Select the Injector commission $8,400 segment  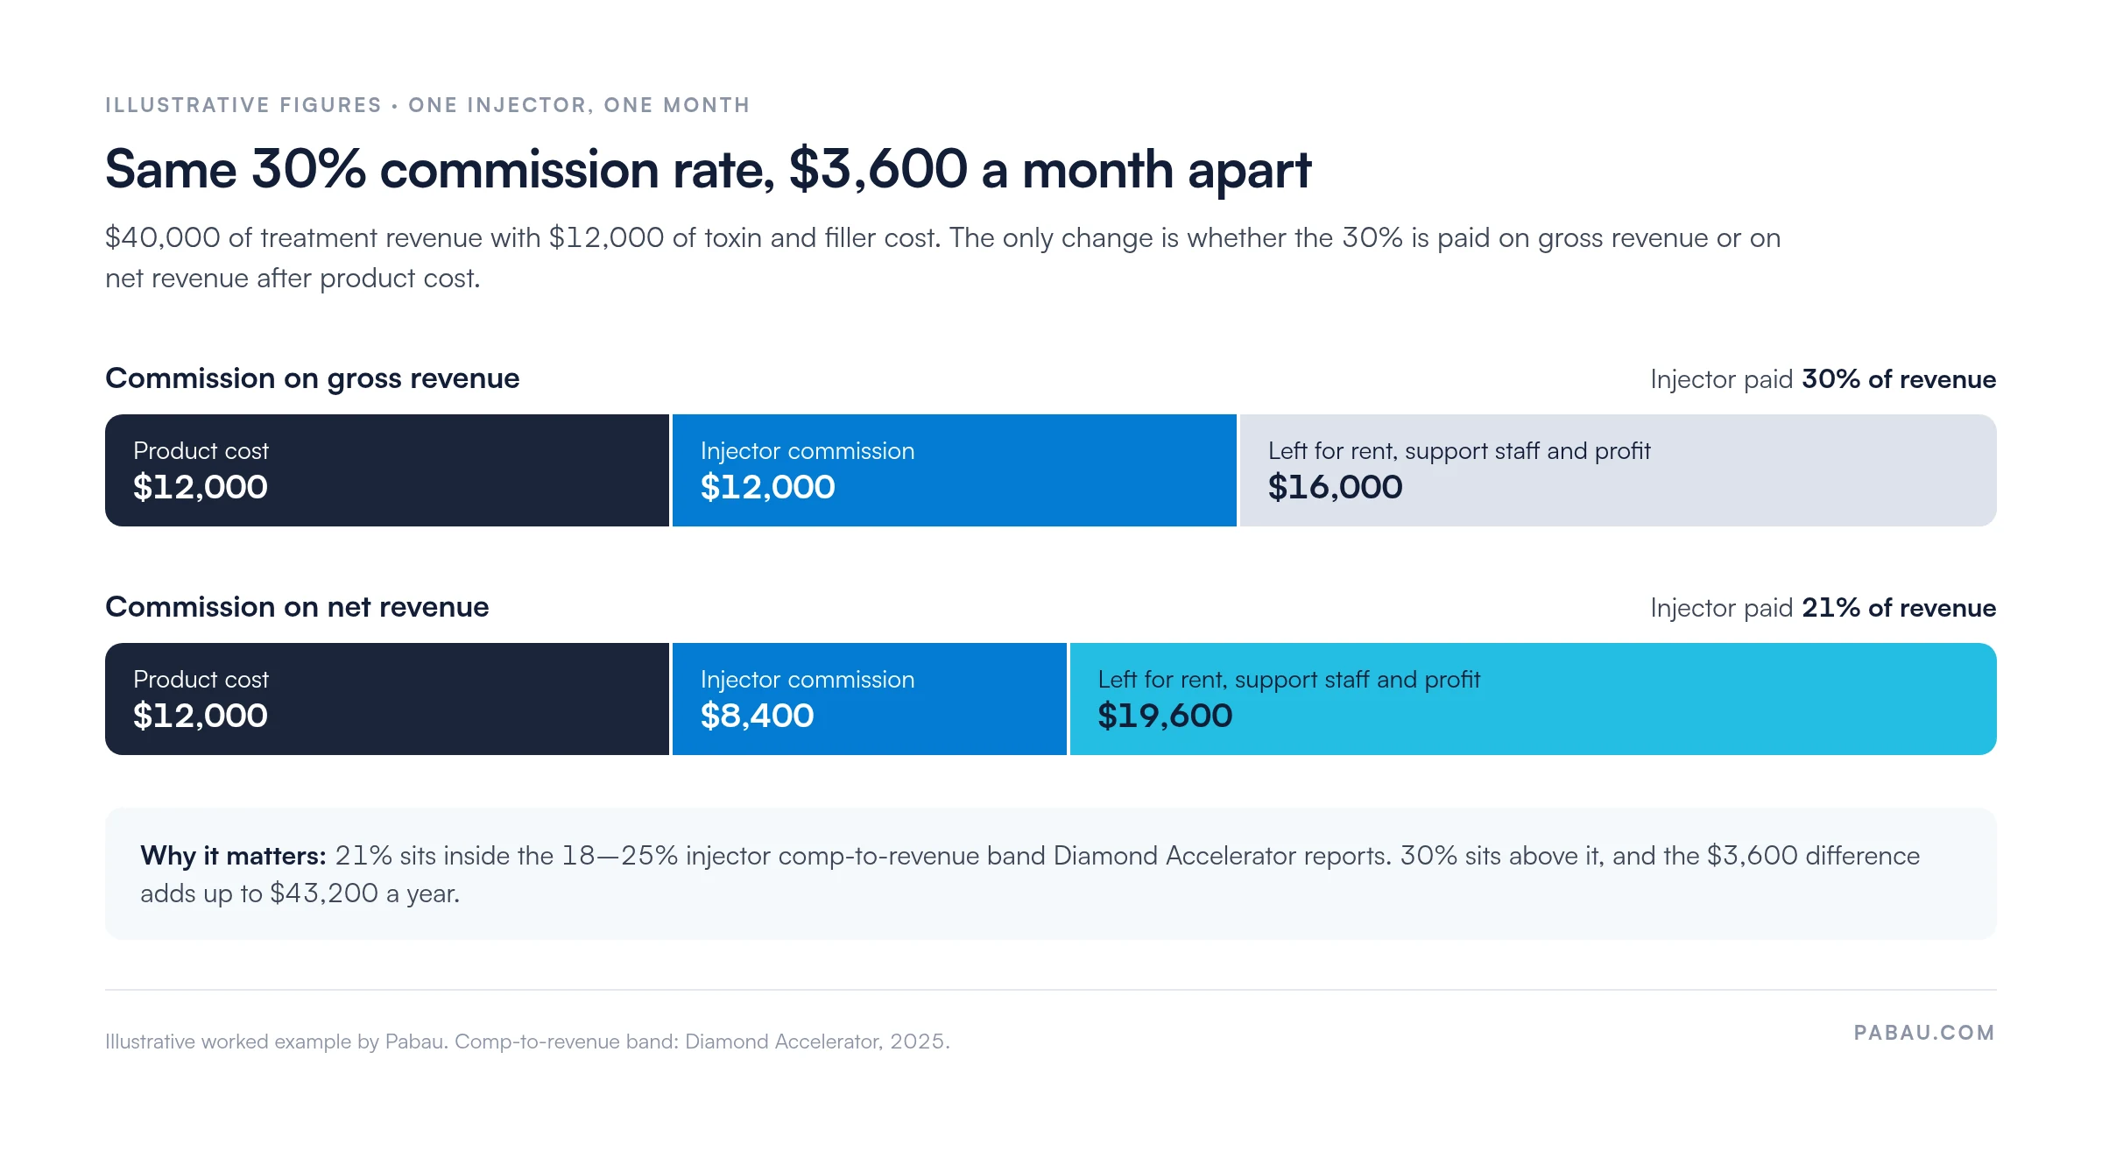click(870, 699)
